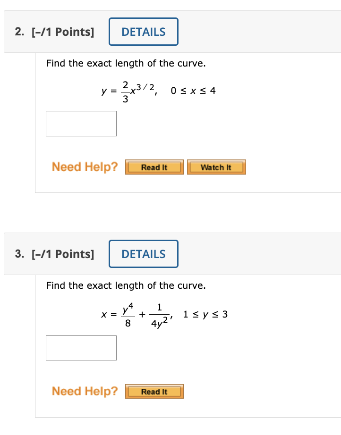Select the inequality 0 ≤ x ≤ 4

pos(193,90)
